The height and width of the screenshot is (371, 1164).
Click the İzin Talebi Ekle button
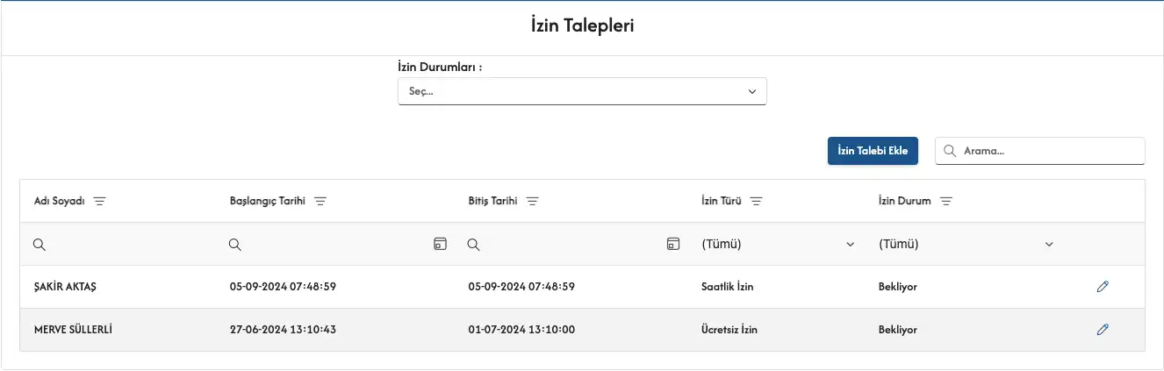(873, 150)
